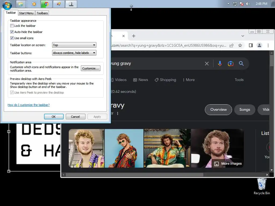Open photo with blue background
This screenshot has height=206, width=275.
coord(124,148)
